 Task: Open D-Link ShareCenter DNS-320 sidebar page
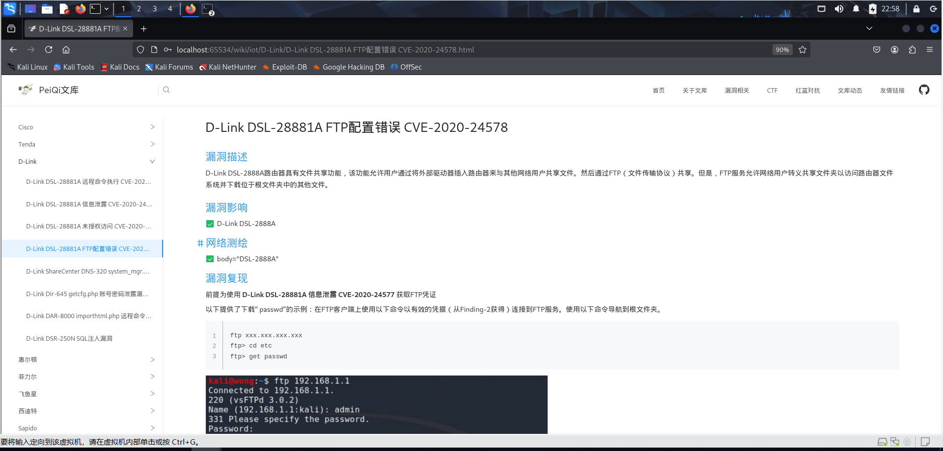[88, 271]
